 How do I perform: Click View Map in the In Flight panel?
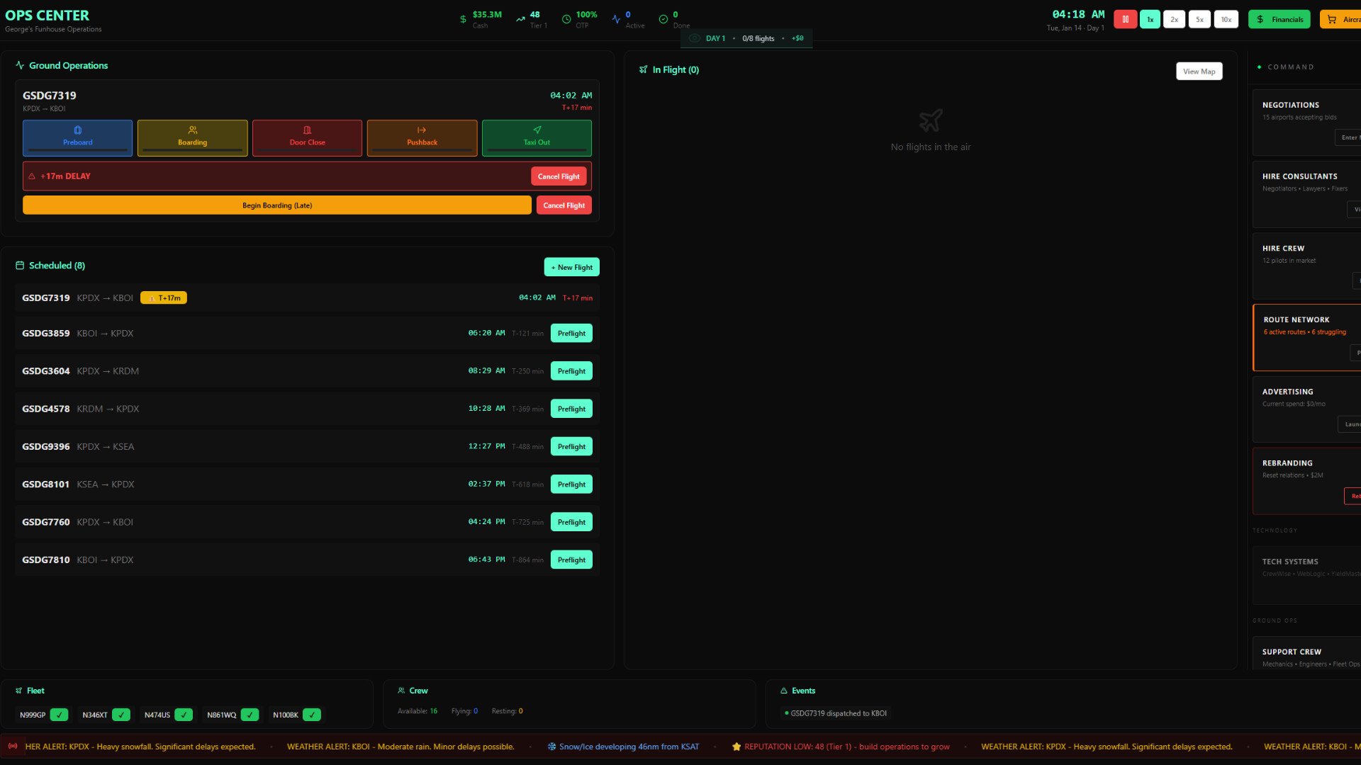click(1199, 71)
